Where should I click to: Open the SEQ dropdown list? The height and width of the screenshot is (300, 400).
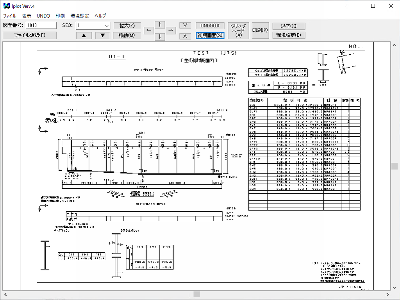click(107, 26)
